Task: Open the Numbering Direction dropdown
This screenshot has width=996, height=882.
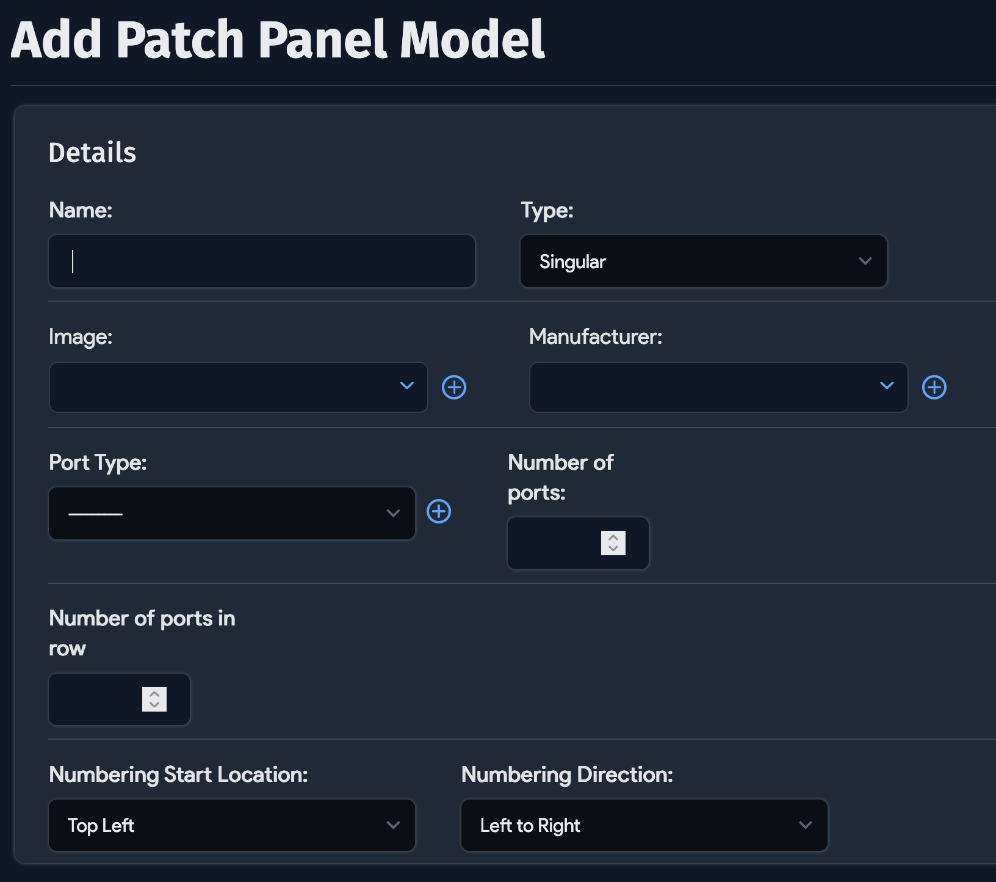Action: tap(644, 825)
